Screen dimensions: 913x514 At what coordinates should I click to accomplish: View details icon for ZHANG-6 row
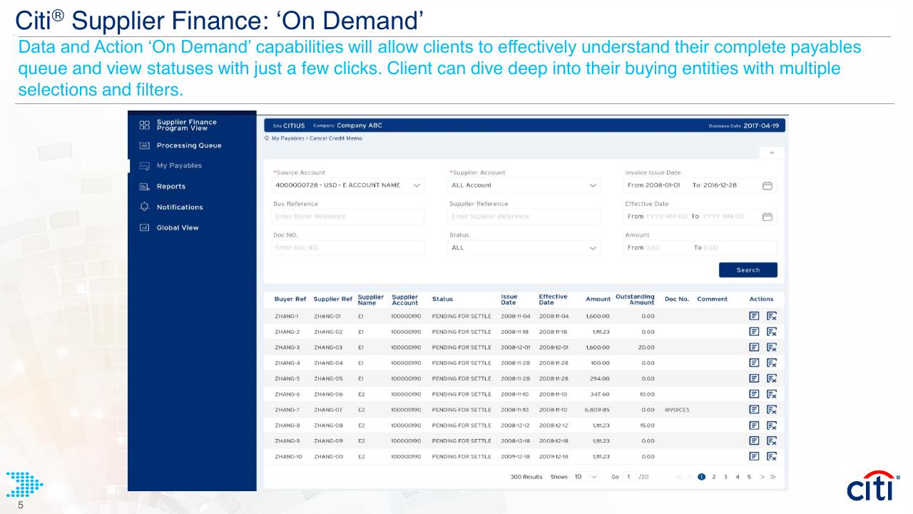click(753, 394)
